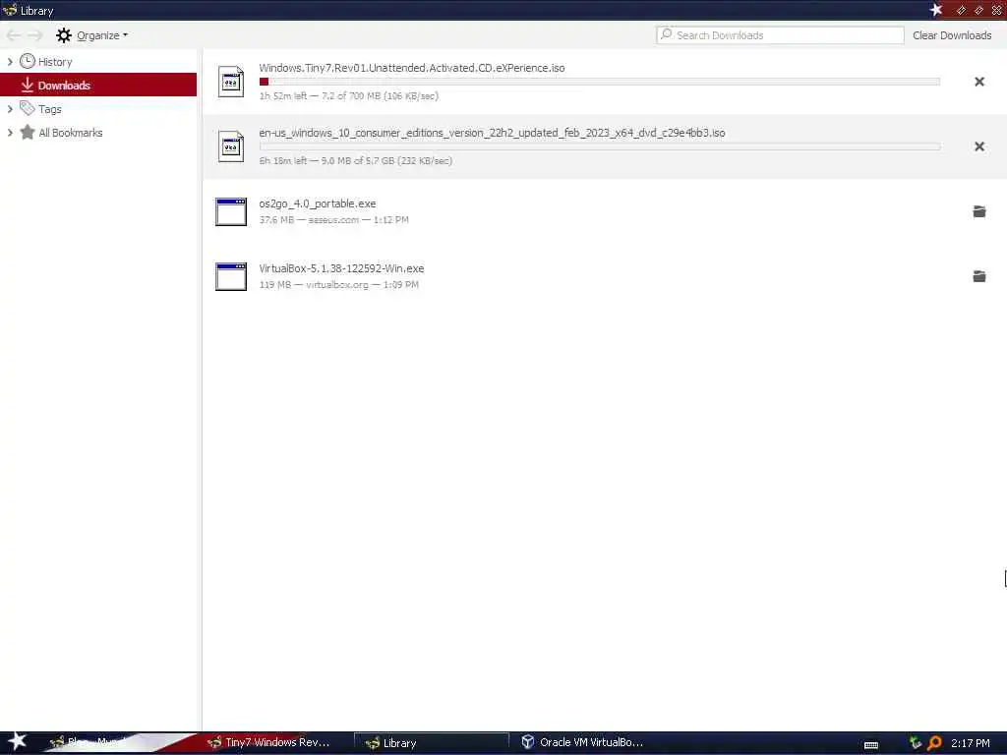Clear Downloads list
Screen dimensions: 1007x755
[952, 35]
